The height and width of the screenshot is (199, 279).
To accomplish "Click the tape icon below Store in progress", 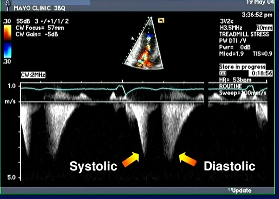I will point(222,72).
